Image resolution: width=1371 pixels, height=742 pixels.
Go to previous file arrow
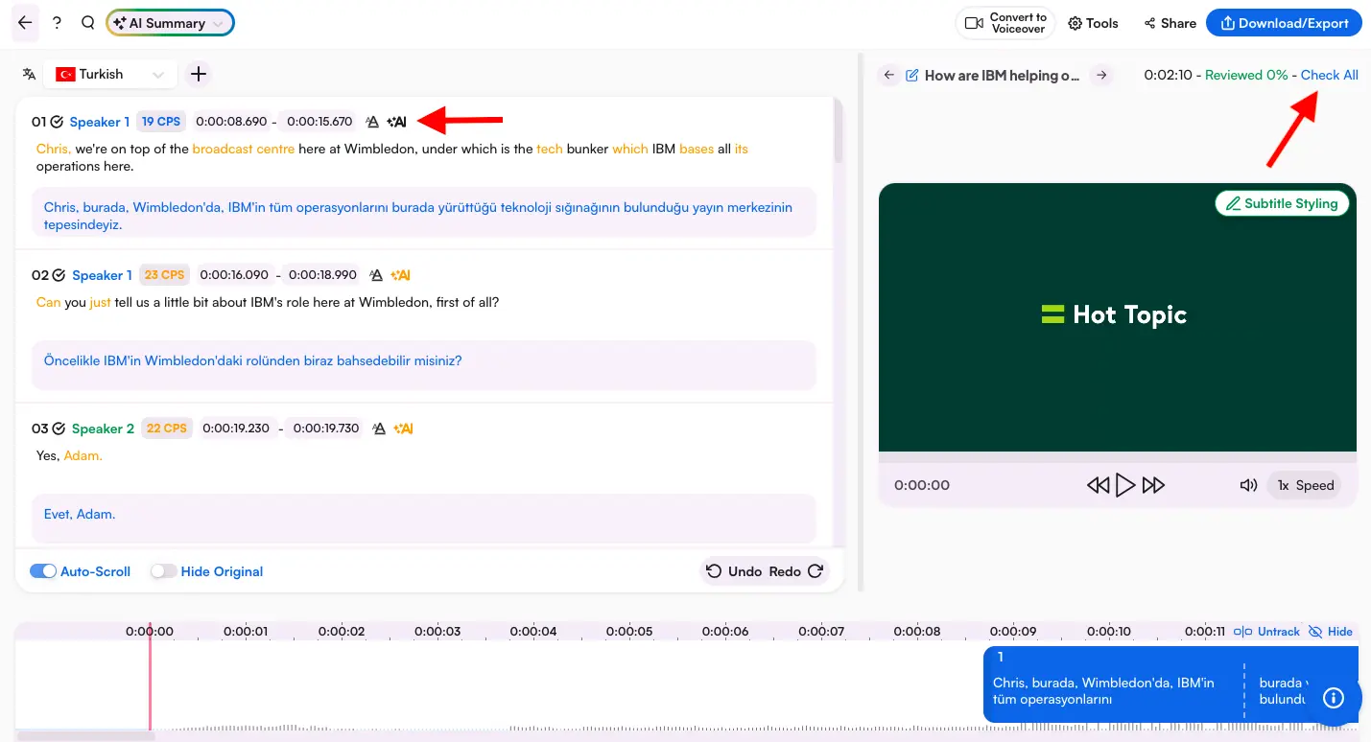coord(889,75)
